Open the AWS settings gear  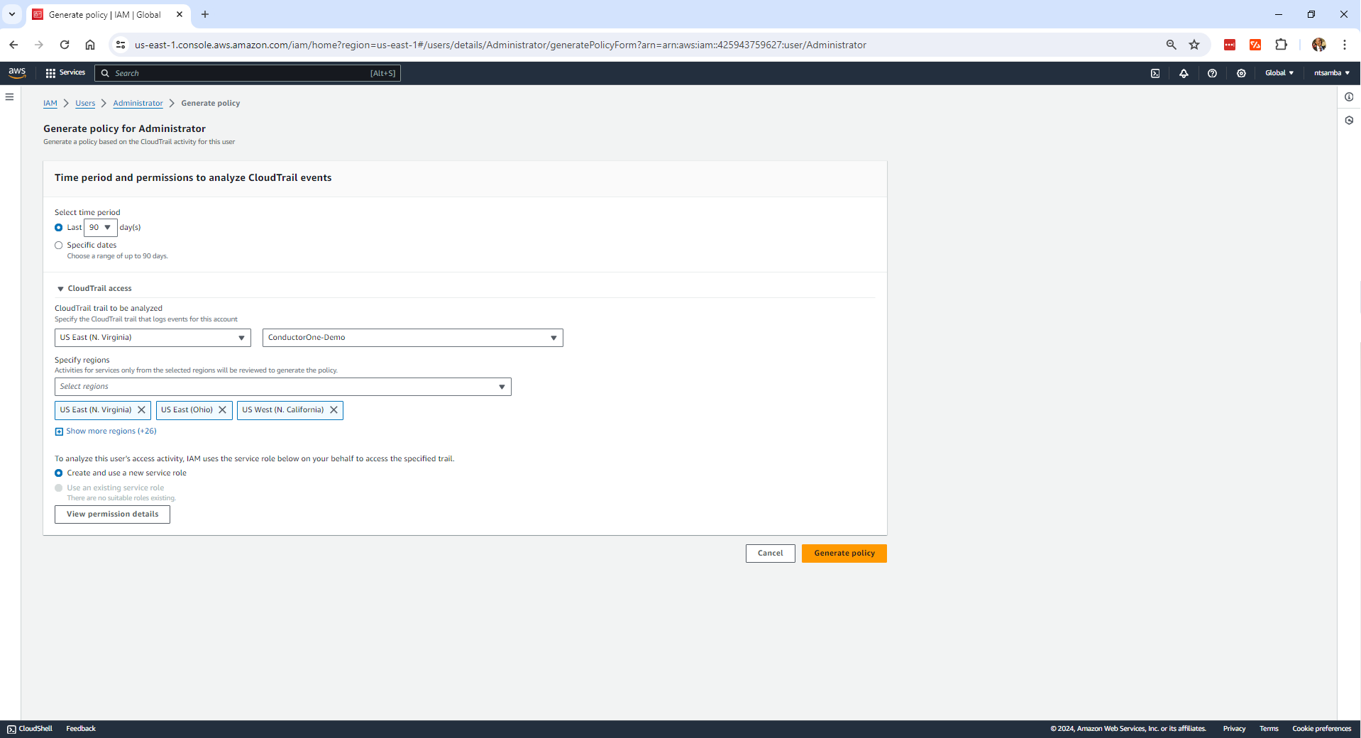click(1241, 73)
